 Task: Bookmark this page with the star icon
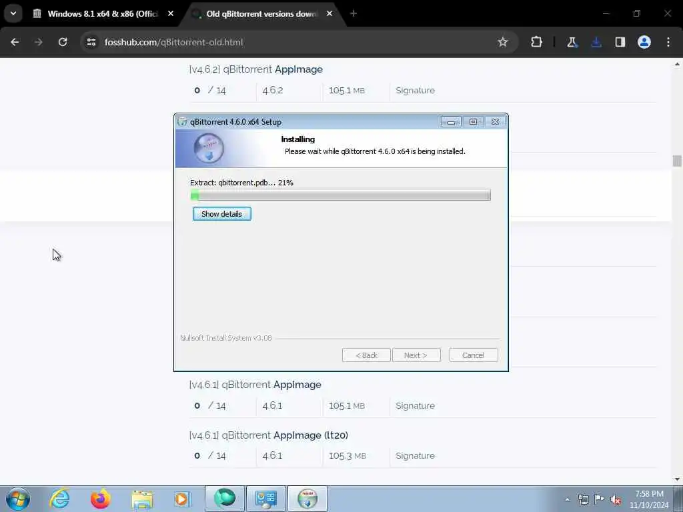tap(503, 42)
